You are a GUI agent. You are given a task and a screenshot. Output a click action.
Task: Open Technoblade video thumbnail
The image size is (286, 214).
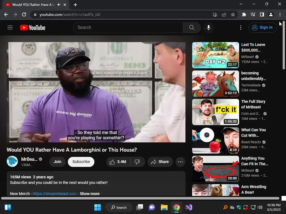[x=216, y=84]
